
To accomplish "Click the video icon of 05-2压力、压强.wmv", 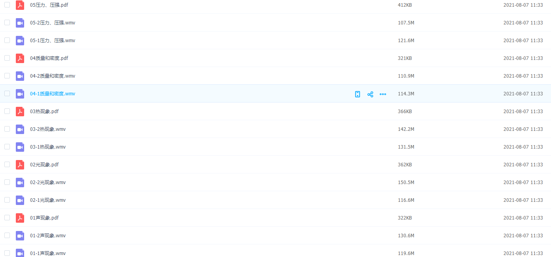I will pyautogui.click(x=20, y=23).
